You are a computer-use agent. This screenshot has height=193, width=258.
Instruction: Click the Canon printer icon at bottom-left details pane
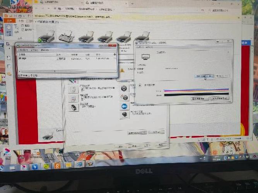48,136
